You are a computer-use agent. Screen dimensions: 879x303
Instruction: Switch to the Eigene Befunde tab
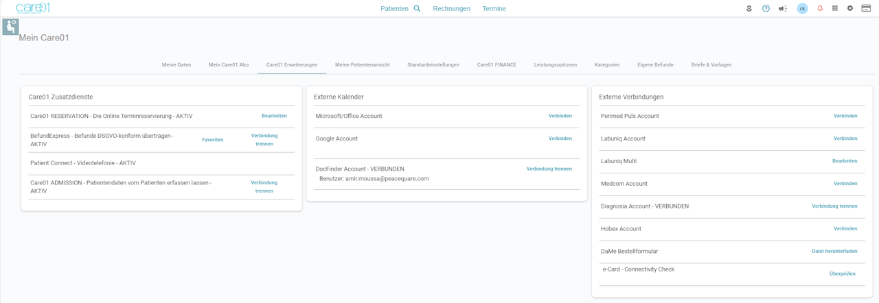tap(655, 64)
